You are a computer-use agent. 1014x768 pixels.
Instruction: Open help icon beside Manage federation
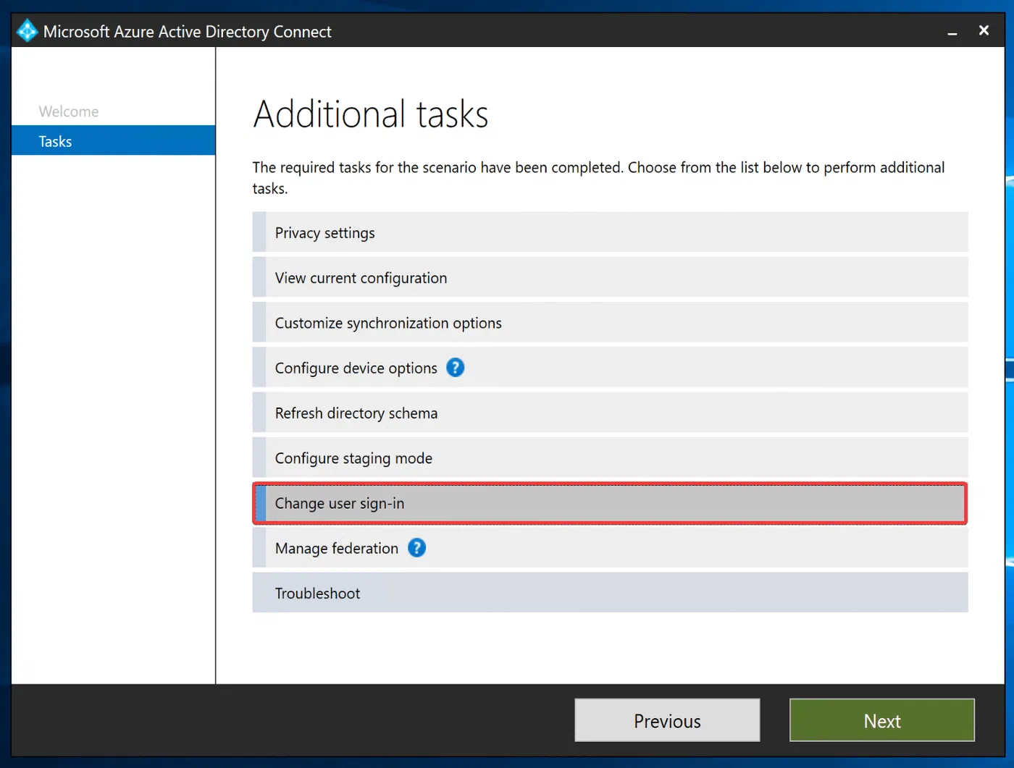point(416,548)
